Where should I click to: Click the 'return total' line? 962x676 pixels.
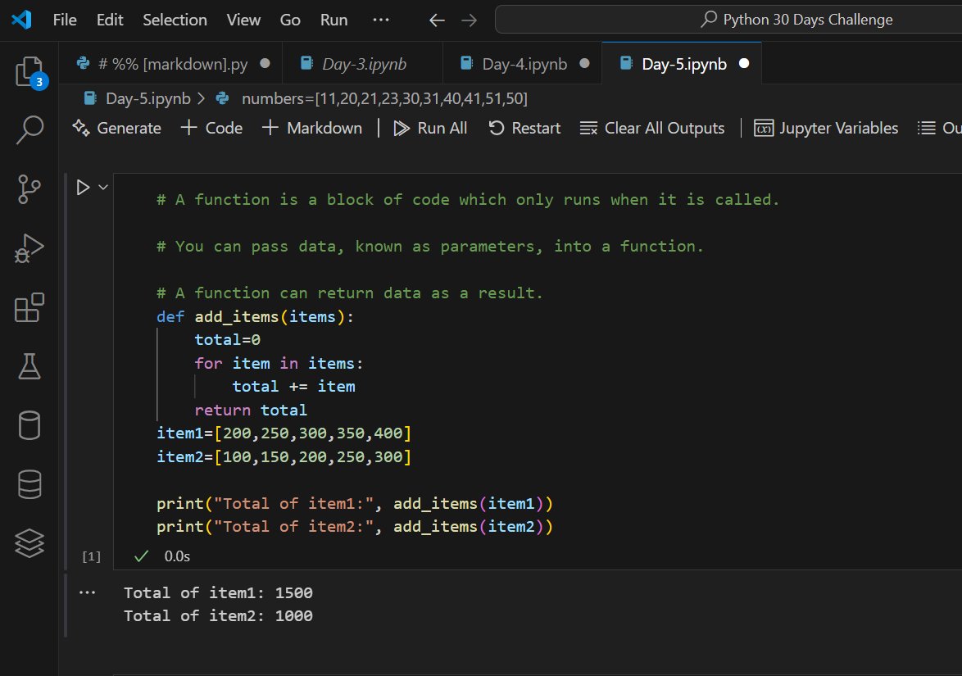click(x=250, y=410)
